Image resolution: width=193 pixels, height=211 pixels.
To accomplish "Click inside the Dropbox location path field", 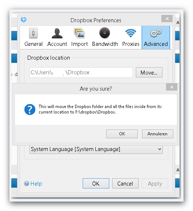I will click(x=81, y=72).
